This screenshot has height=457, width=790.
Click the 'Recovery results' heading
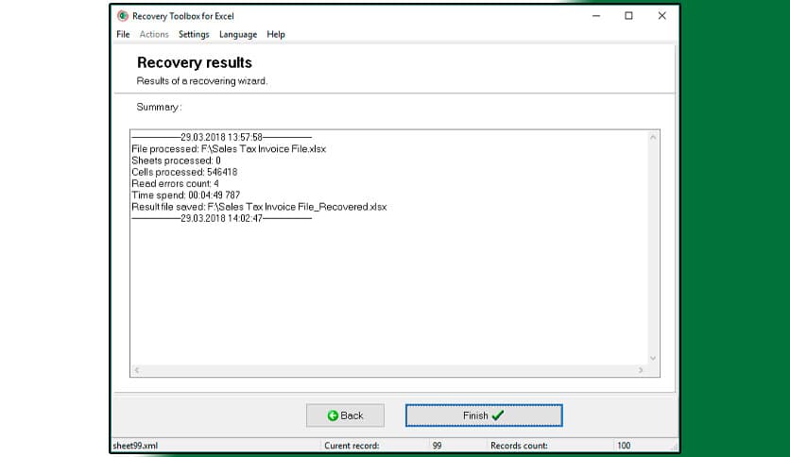pyautogui.click(x=195, y=63)
